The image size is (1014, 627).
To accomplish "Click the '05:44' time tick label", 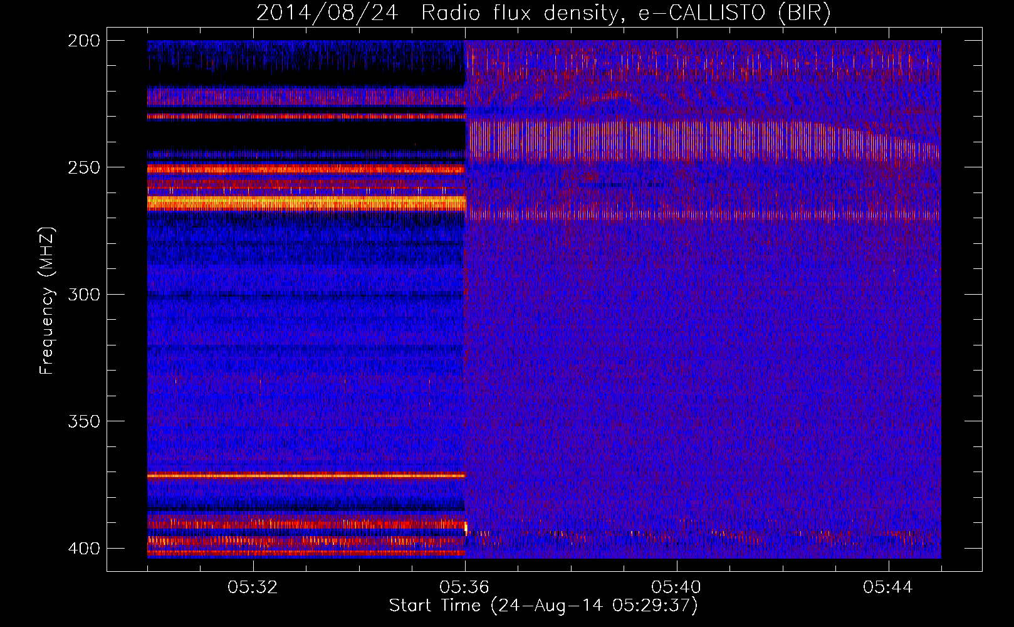I will click(x=889, y=587).
